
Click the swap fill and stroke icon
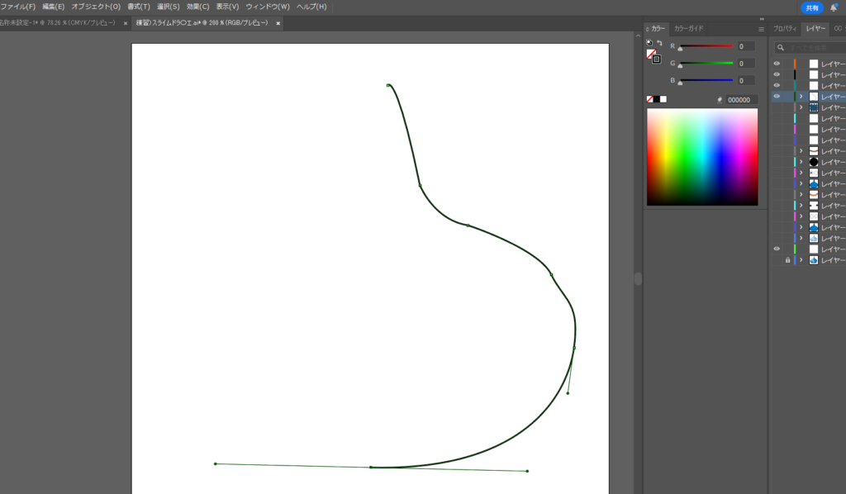tap(659, 43)
